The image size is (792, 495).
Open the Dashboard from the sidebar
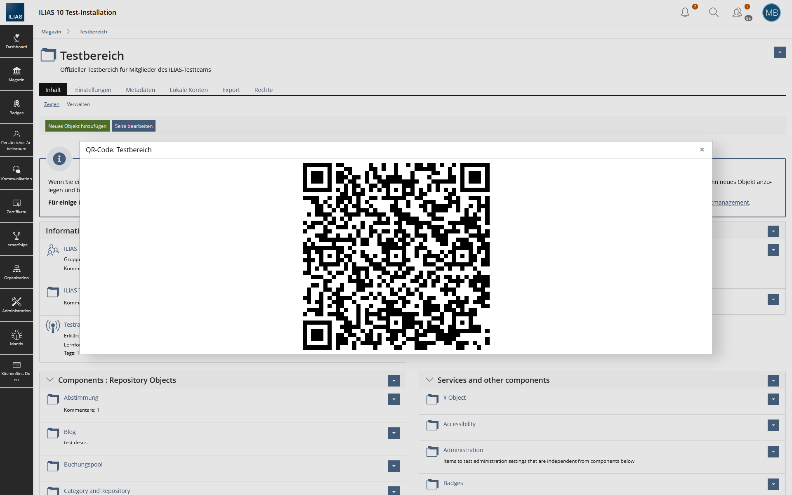(x=16, y=41)
